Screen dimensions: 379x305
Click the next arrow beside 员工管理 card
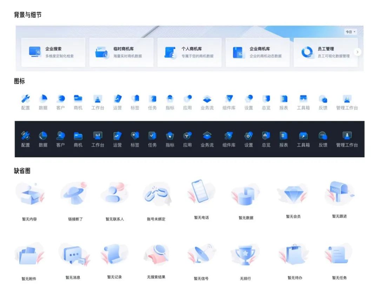point(357,52)
